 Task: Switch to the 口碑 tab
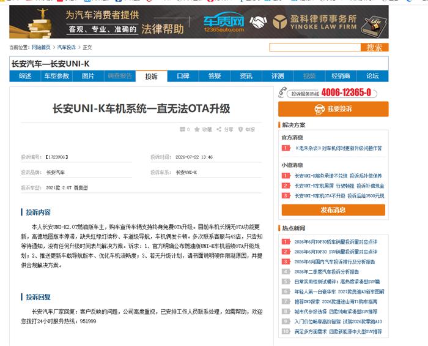pyautogui.click(x=183, y=76)
